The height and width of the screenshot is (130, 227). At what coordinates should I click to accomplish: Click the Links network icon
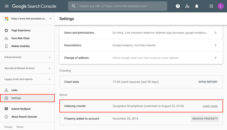pyautogui.click(x=6, y=90)
